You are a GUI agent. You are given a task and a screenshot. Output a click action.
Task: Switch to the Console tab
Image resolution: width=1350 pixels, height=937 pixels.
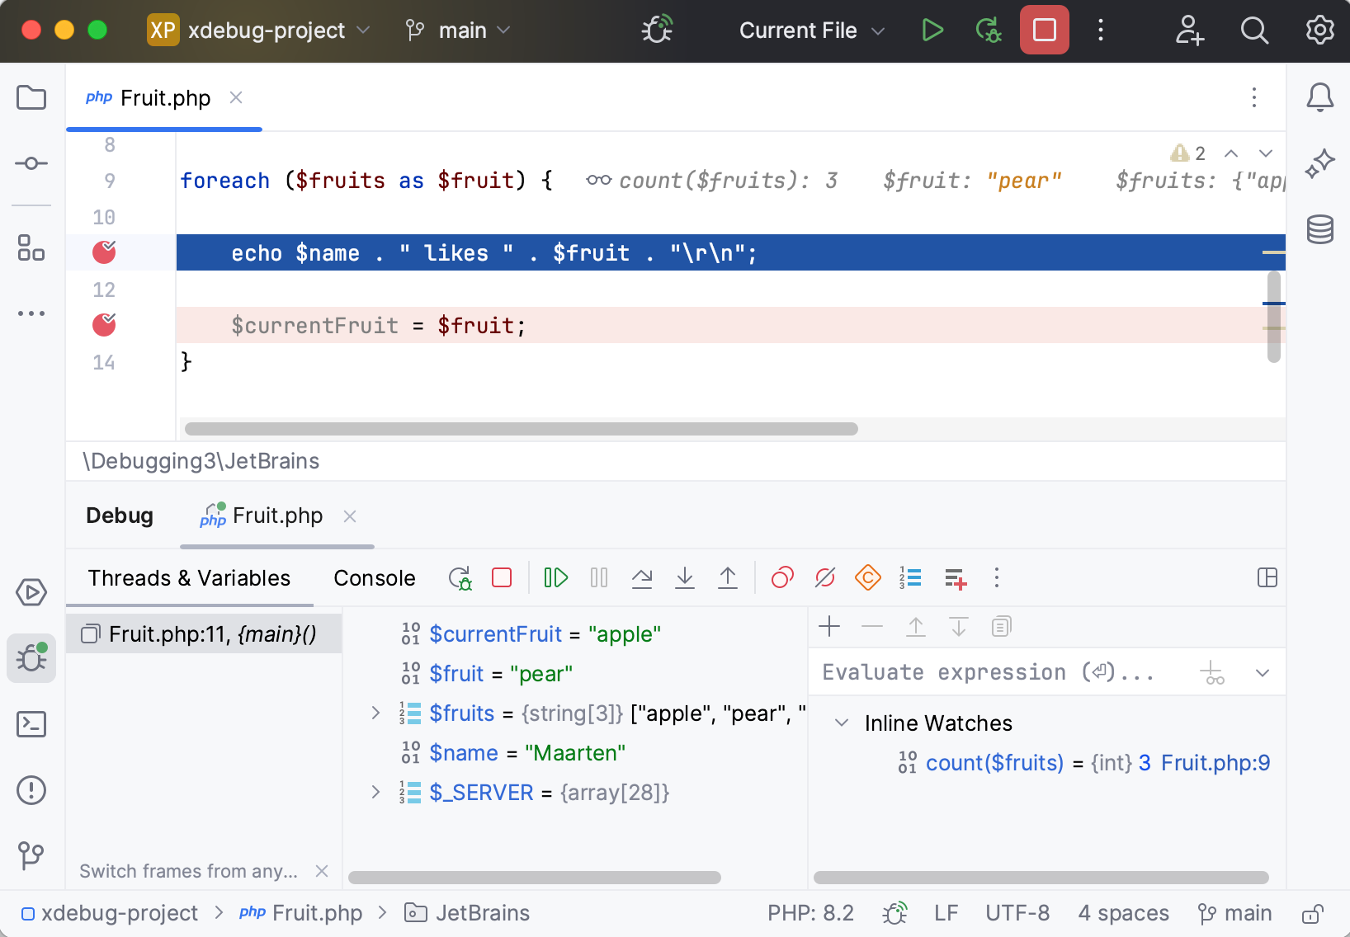[373, 577]
